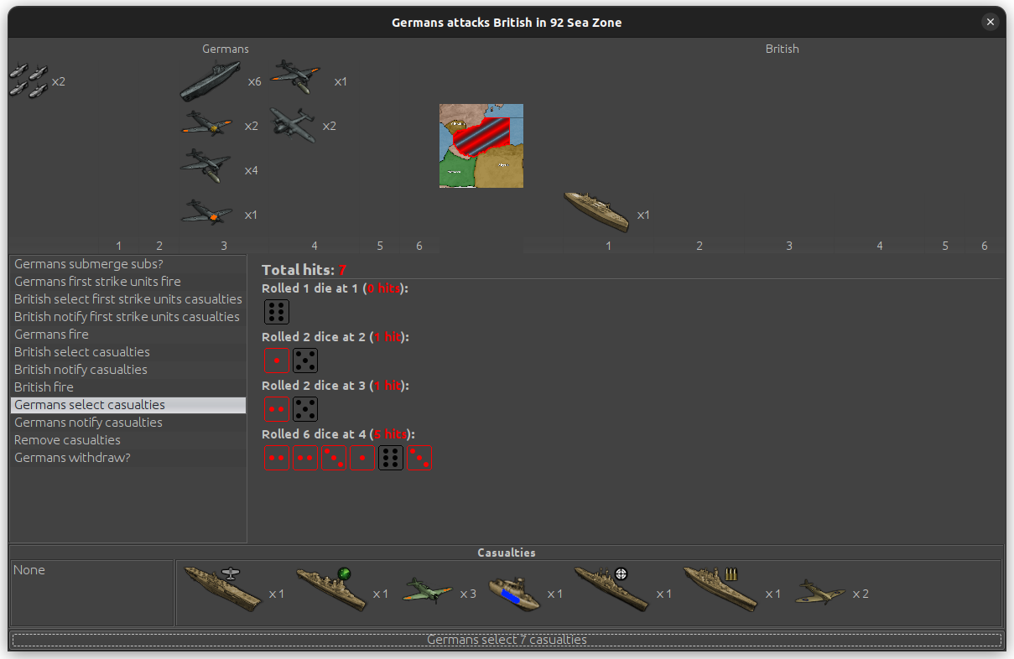1014x659 pixels.
Task: Click 'Rolled 2 dice at 3' label
Action: coord(335,386)
